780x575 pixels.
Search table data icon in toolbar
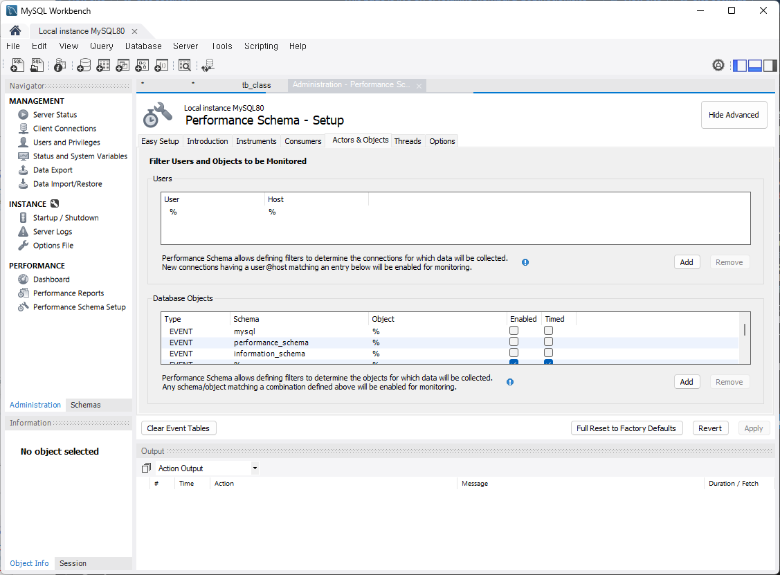pos(185,65)
